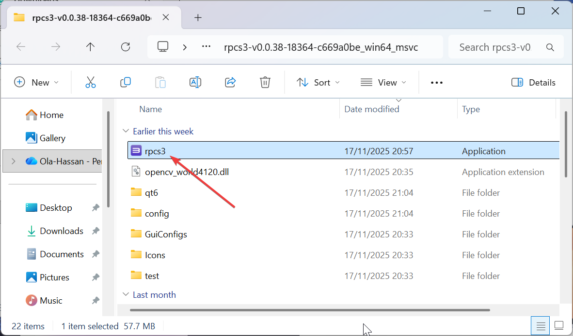Click the Copy icon in toolbar
573x336 pixels.
(126, 82)
